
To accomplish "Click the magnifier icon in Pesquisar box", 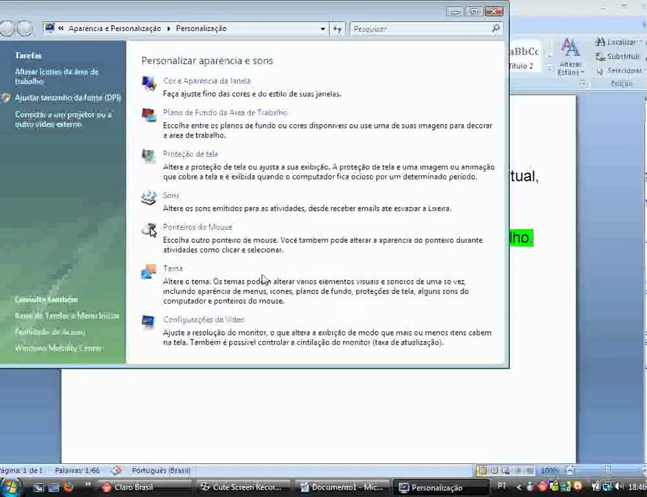I will [495, 28].
